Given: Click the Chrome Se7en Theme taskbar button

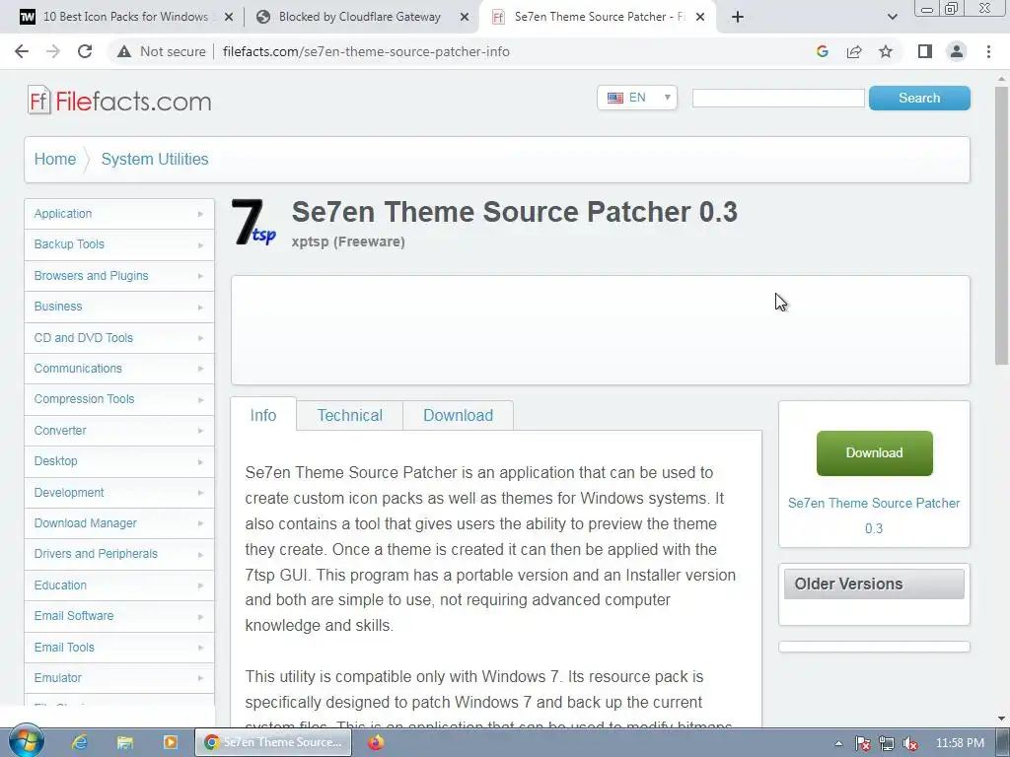Looking at the screenshot, I should [273, 742].
